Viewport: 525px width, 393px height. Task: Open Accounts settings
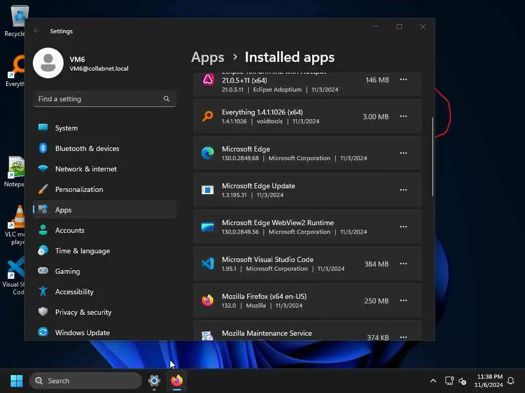pyautogui.click(x=105, y=230)
